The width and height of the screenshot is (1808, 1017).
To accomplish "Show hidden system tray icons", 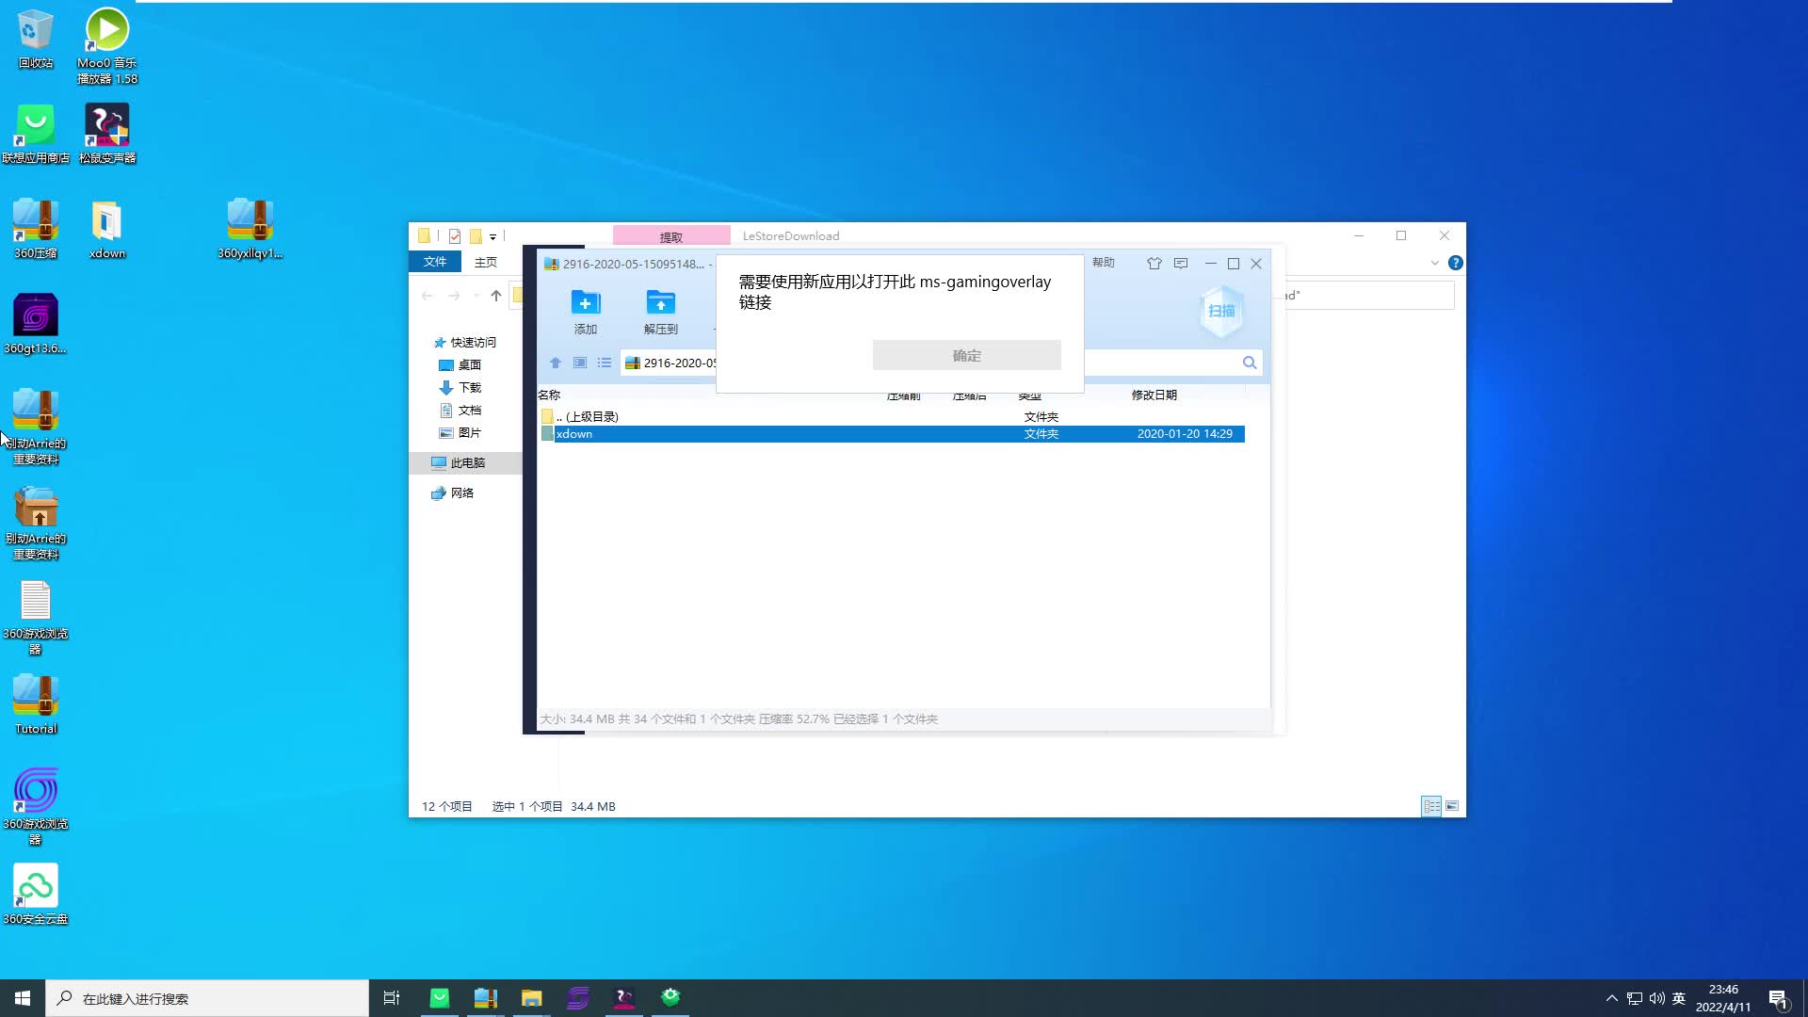I will pyautogui.click(x=1611, y=998).
